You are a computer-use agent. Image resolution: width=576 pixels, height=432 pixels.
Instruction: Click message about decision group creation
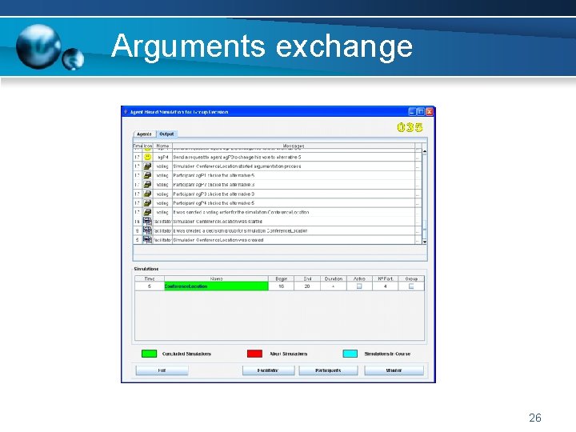click(240, 230)
